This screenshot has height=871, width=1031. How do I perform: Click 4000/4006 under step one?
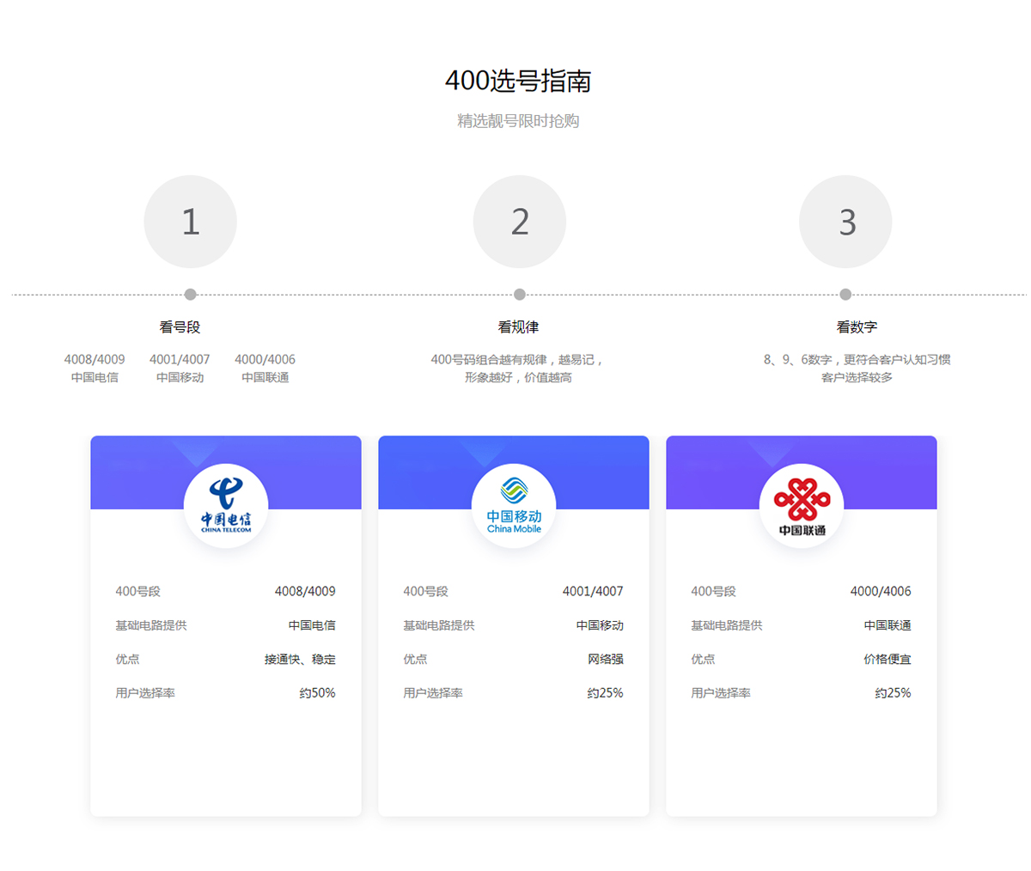pyautogui.click(x=265, y=360)
